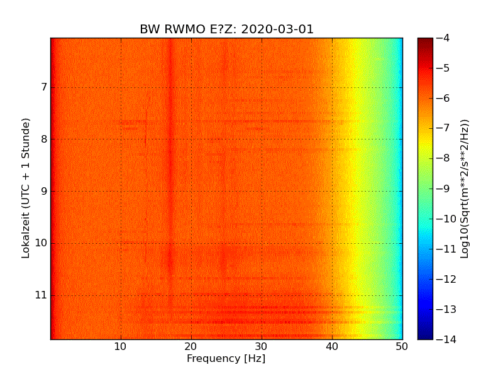Viewport: 503px width, 377px height.
Task: Click the 'Lokalzeit (UTC + 1 Stunde)' y-axis label
Action: tap(26, 188)
